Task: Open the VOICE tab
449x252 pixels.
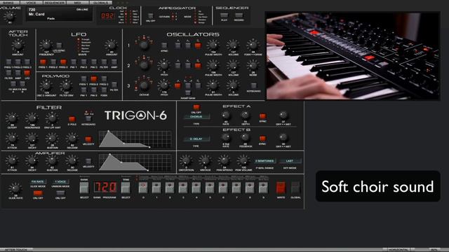Action: coord(31,3)
